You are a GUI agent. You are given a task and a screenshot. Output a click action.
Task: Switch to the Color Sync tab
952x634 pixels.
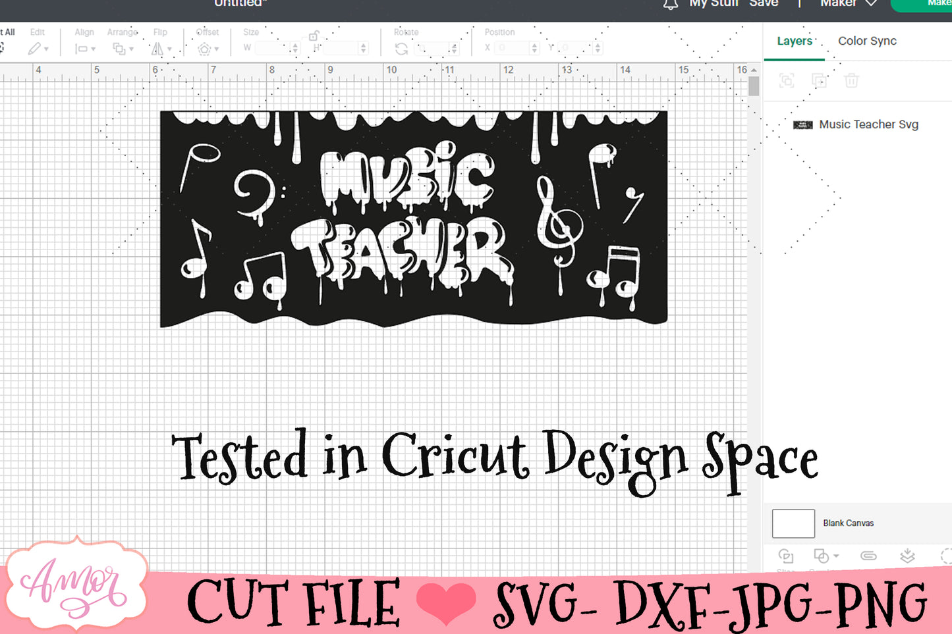(867, 41)
